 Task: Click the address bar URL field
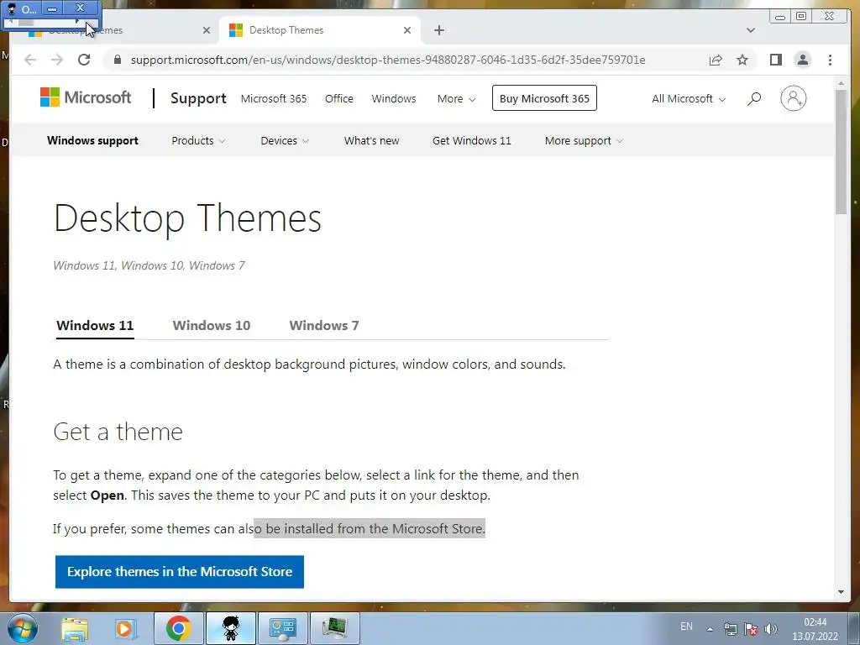388,60
